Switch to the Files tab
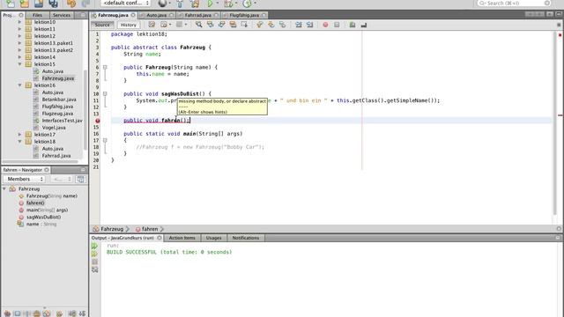 [x=37, y=15]
